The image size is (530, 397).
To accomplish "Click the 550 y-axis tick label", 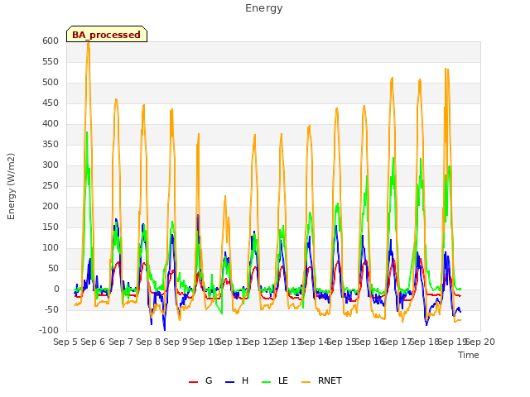I will pyautogui.click(x=51, y=62).
